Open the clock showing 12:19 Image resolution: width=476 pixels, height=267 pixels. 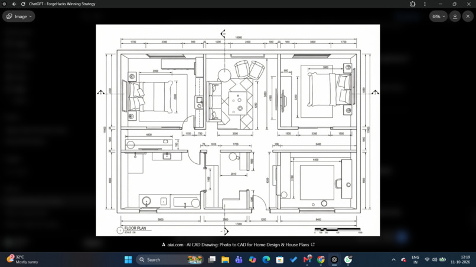click(460, 260)
